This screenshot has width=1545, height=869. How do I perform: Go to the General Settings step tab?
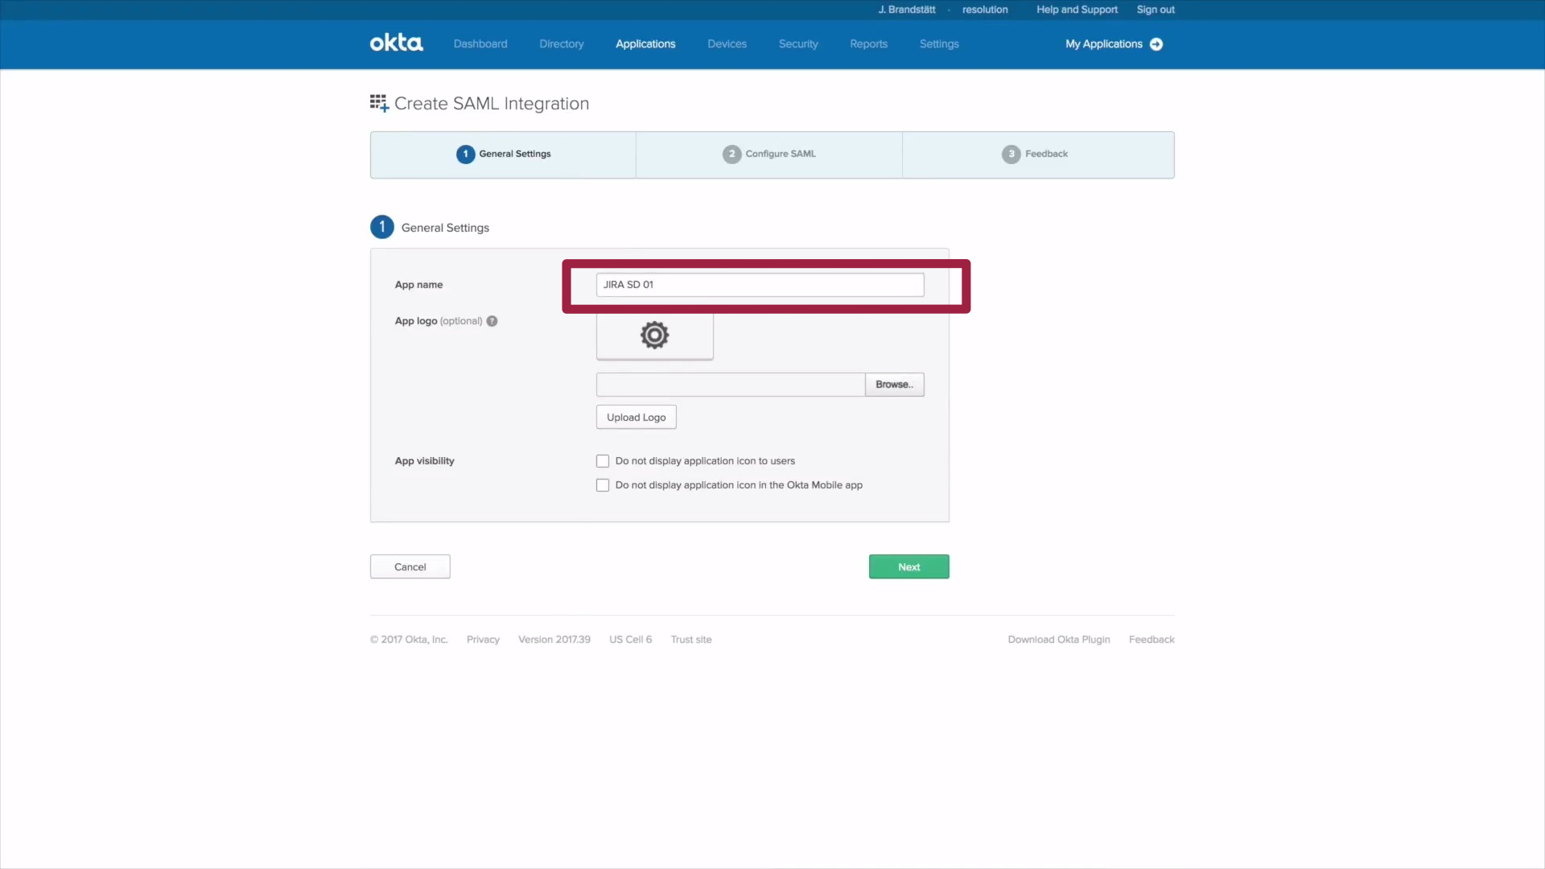point(503,154)
